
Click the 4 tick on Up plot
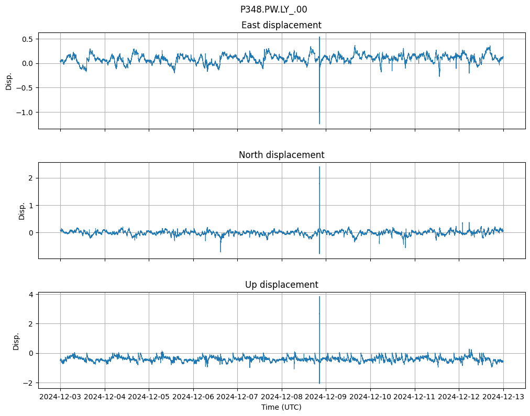coord(31,294)
